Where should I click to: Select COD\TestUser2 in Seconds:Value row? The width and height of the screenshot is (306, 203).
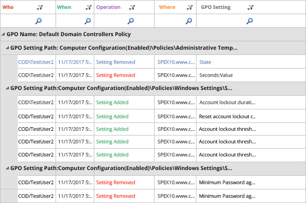[36, 75]
